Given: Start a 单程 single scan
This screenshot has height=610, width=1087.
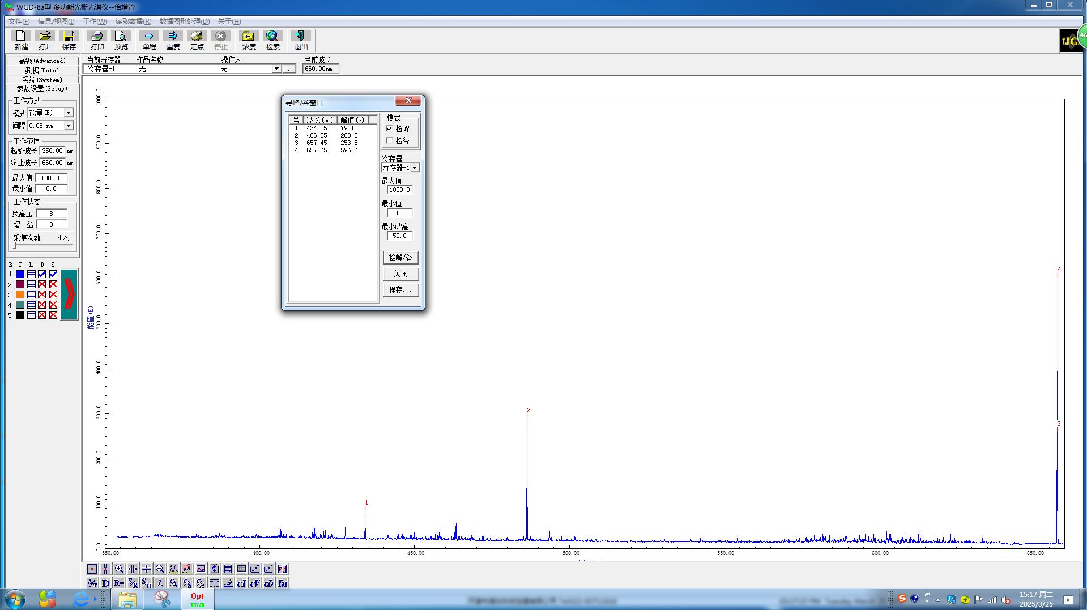Looking at the screenshot, I should tap(149, 40).
